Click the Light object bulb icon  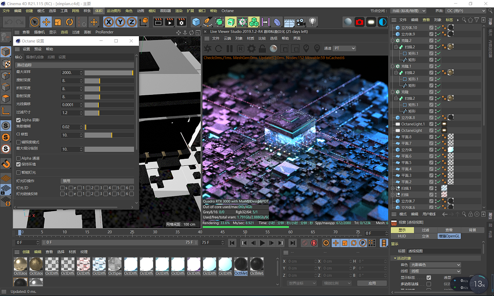click(313, 22)
